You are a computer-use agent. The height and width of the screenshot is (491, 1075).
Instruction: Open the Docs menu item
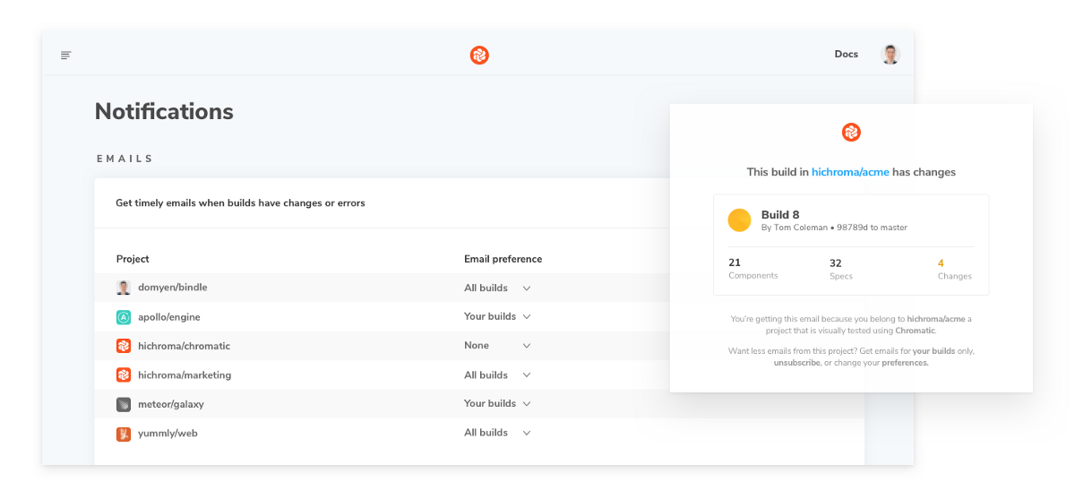point(847,55)
